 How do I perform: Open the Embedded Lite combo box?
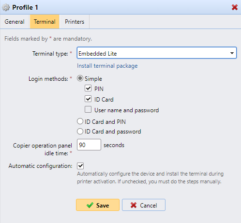[157, 53]
